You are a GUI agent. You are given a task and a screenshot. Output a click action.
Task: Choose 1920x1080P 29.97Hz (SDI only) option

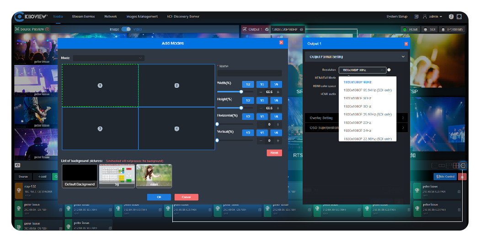[x=368, y=114]
